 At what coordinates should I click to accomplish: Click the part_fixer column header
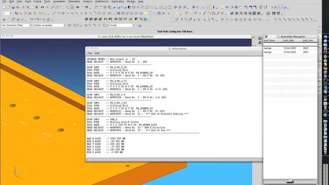(x=272, y=40)
